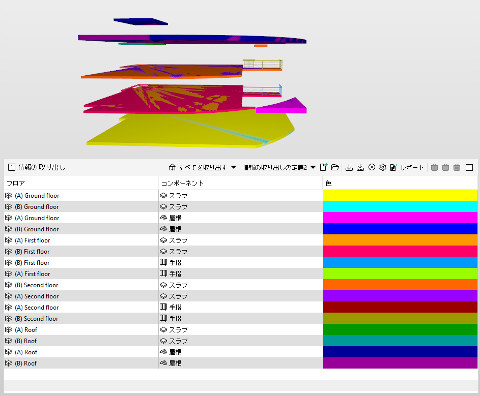Click the すべてを取り出す extract button
This screenshot has width=480, height=396.
point(198,167)
